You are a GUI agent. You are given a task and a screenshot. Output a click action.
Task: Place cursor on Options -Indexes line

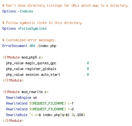tap(18, 11)
